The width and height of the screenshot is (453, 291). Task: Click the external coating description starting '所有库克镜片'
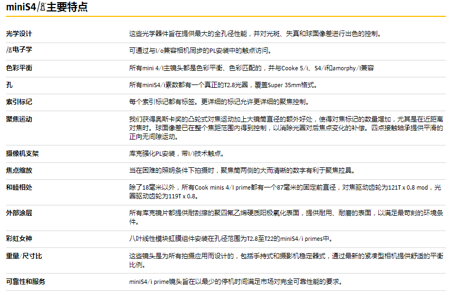tap(286, 217)
